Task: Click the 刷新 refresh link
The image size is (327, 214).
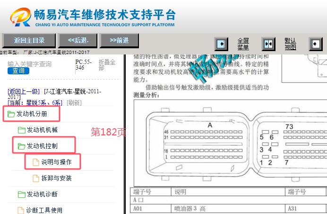Action: point(74,103)
